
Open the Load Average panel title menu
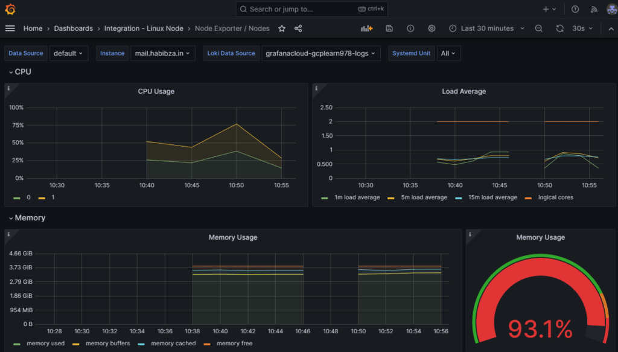coord(464,91)
